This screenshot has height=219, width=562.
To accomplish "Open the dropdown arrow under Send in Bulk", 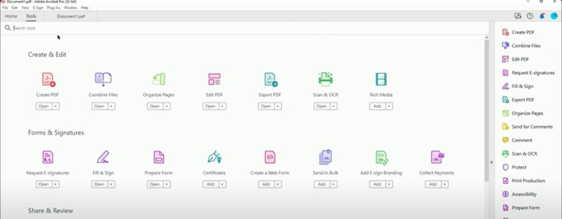I will coord(334,184).
